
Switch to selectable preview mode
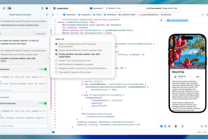click(165, 126)
